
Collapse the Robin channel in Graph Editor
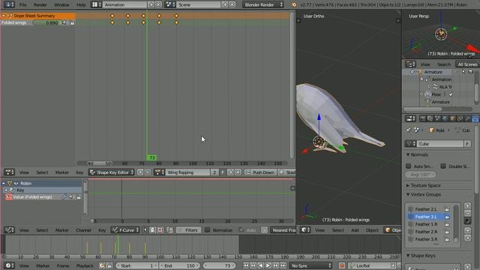click(x=4, y=183)
